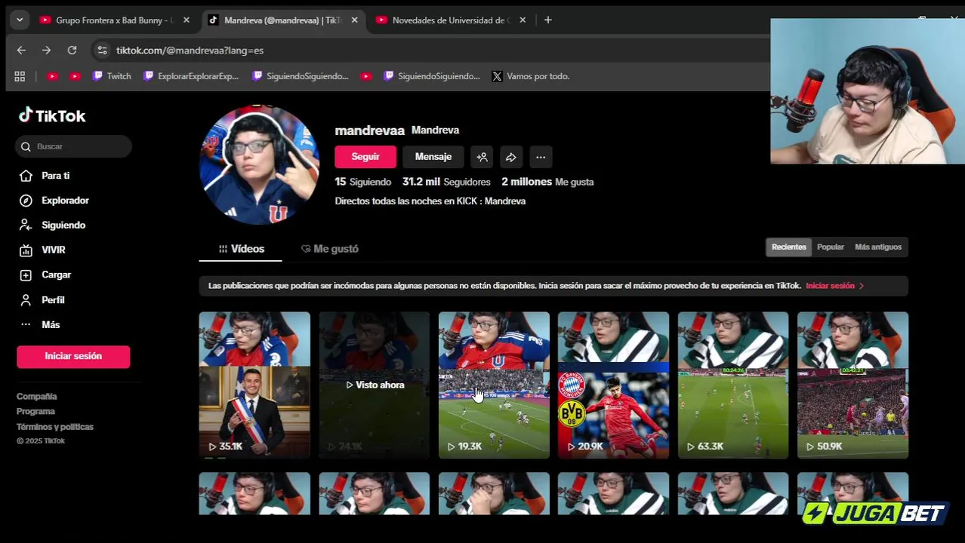965x543 pixels.
Task: Expand Más options in sidebar
Action: point(40,324)
